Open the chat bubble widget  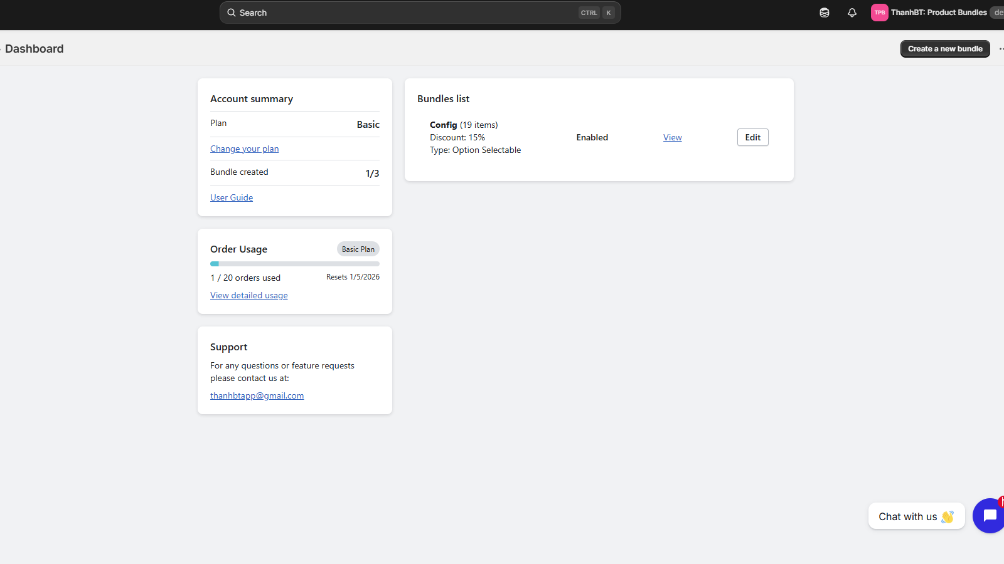tap(989, 516)
